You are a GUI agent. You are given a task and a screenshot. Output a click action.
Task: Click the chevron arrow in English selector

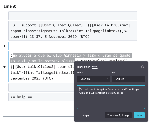[141, 79]
